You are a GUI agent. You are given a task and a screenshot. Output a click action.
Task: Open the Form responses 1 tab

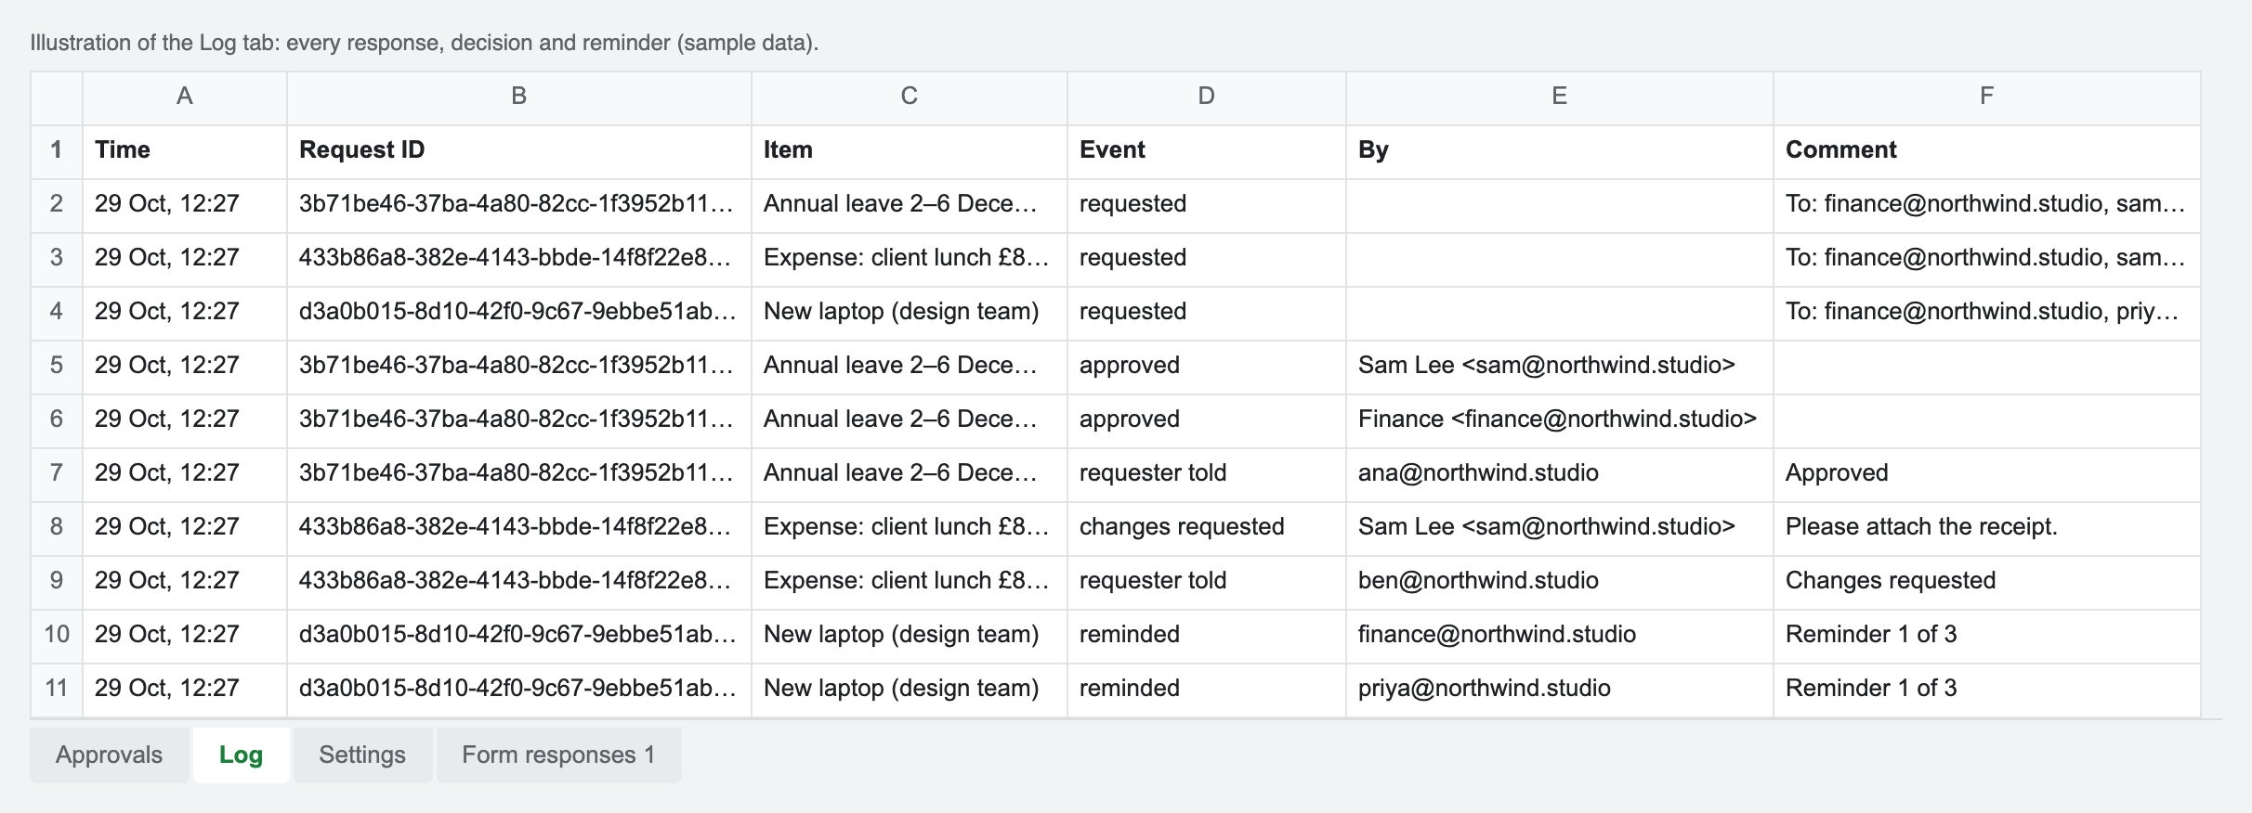(558, 755)
